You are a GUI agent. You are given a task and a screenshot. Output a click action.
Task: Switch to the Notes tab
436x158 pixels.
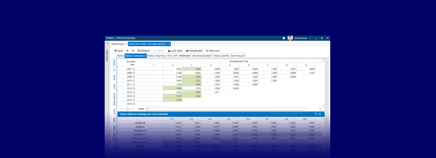(120, 56)
